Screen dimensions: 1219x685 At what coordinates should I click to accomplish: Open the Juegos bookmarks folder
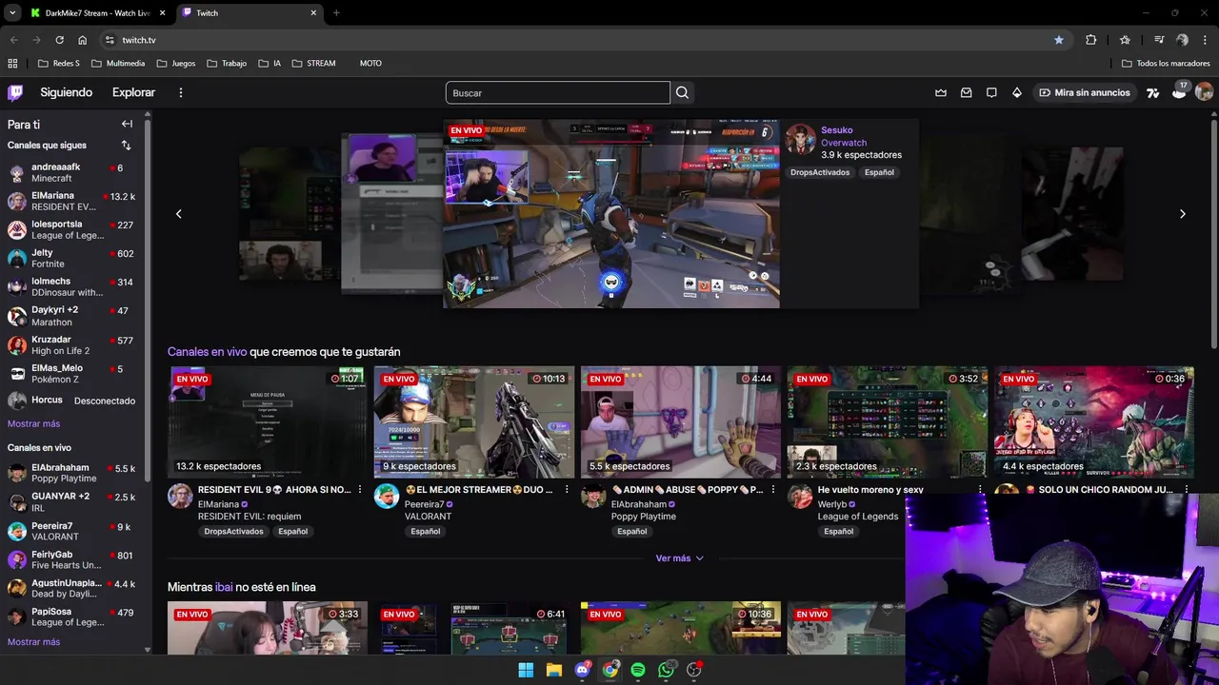click(176, 64)
